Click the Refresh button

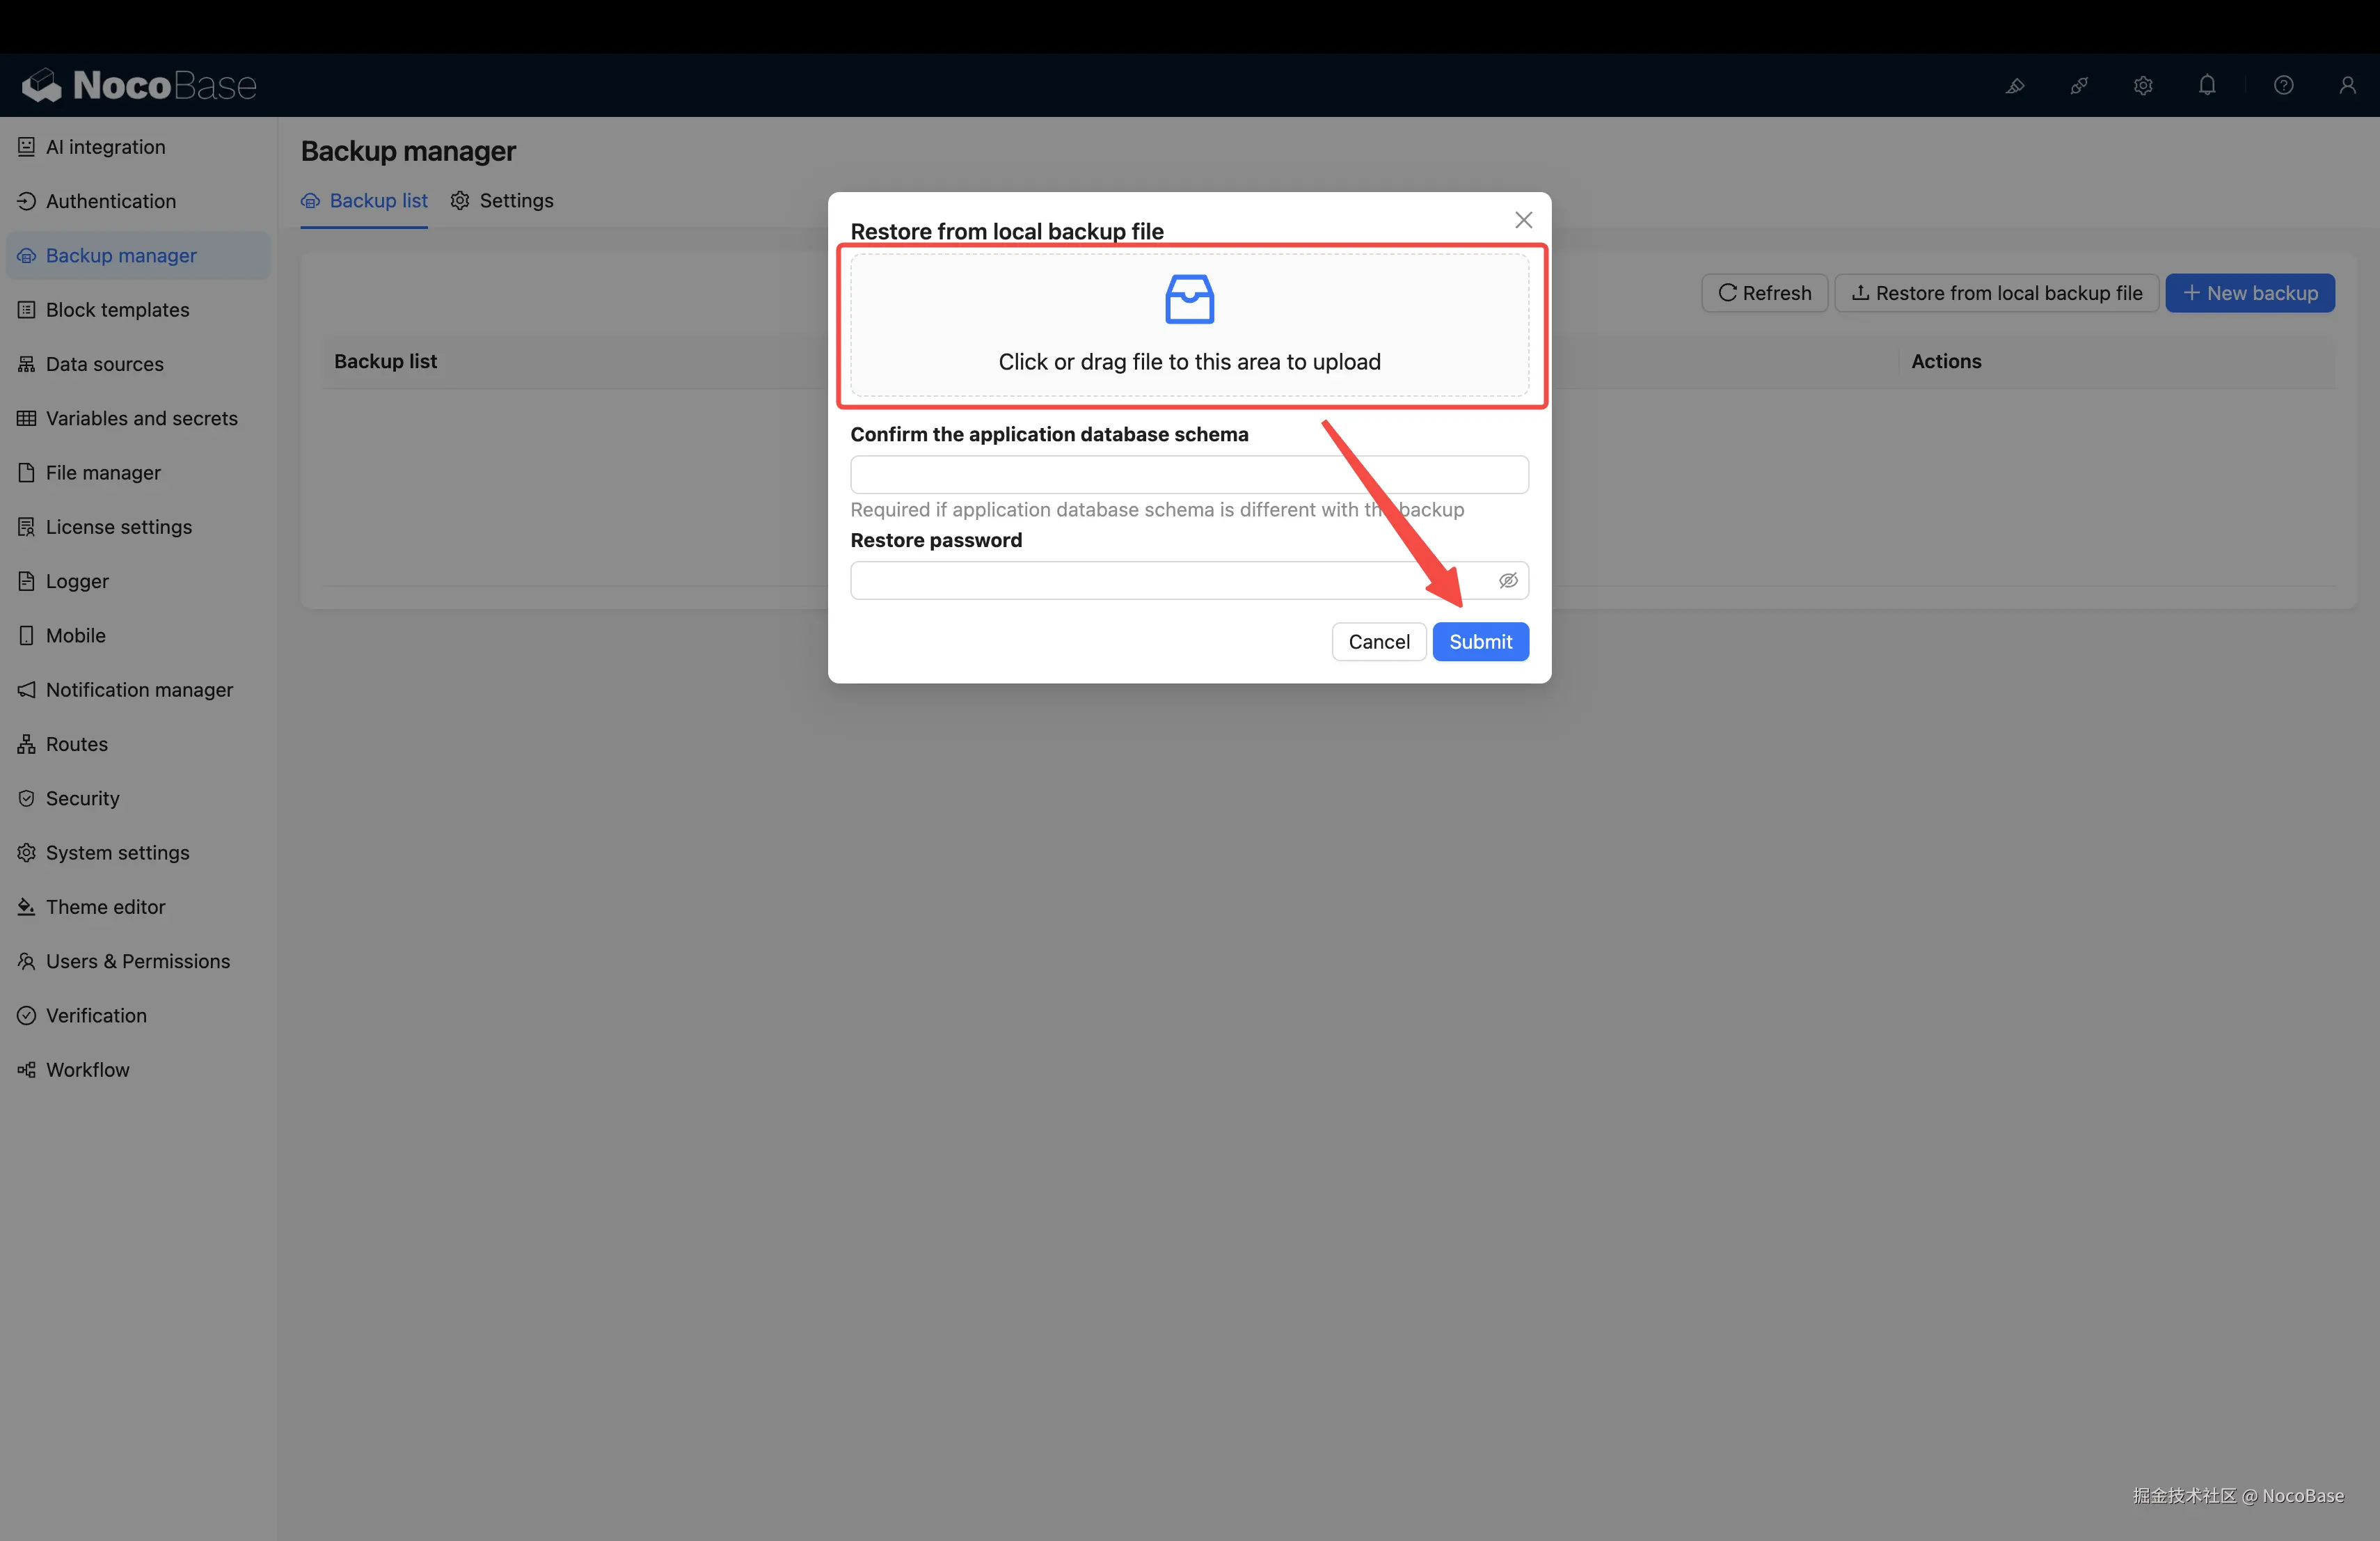pyautogui.click(x=1764, y=293)
